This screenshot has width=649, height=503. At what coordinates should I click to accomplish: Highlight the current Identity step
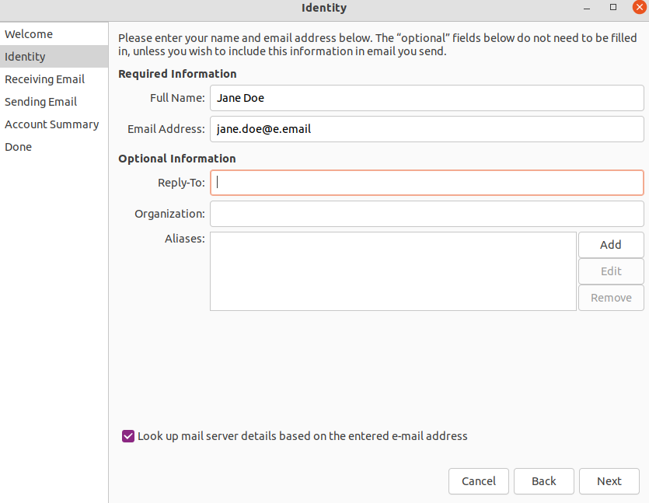pos(25,56)
